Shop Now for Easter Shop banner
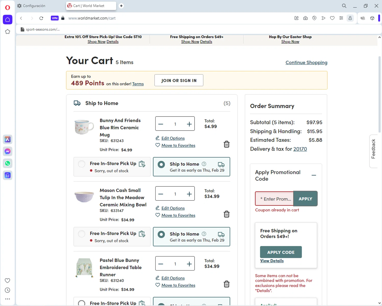The height and width of the screenshot is (306, 382). [290, 42]
